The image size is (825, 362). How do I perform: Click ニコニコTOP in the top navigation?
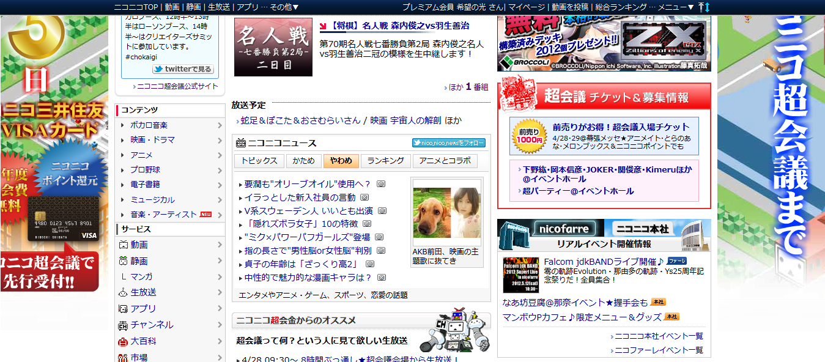(137, 7)
